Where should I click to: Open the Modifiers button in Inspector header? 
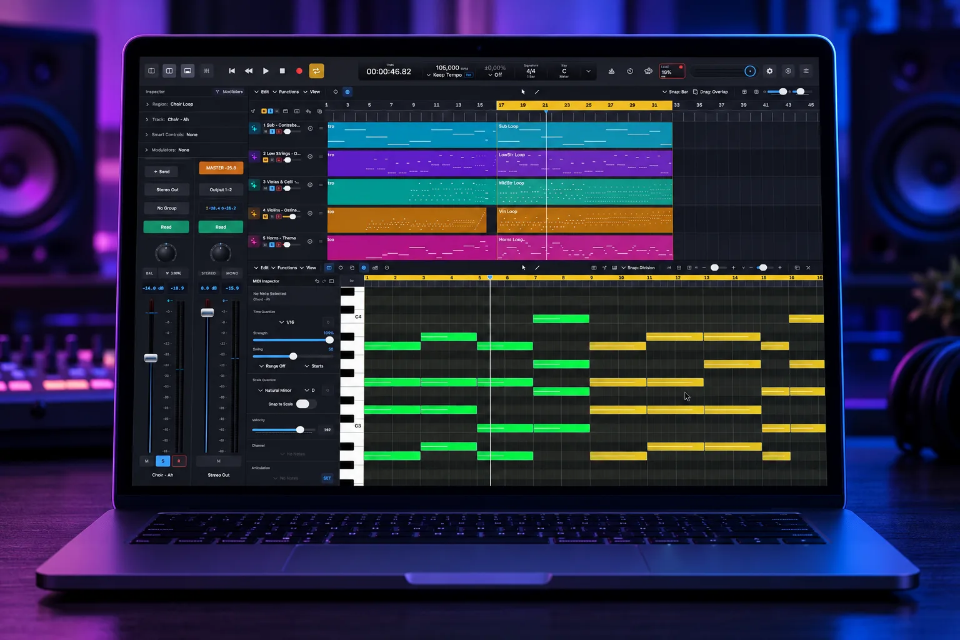229,92
